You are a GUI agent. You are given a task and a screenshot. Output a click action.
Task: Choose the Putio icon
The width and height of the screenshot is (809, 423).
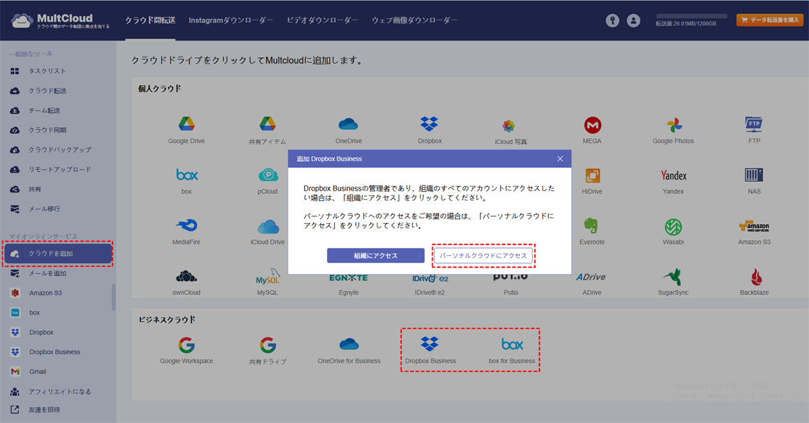511,278
